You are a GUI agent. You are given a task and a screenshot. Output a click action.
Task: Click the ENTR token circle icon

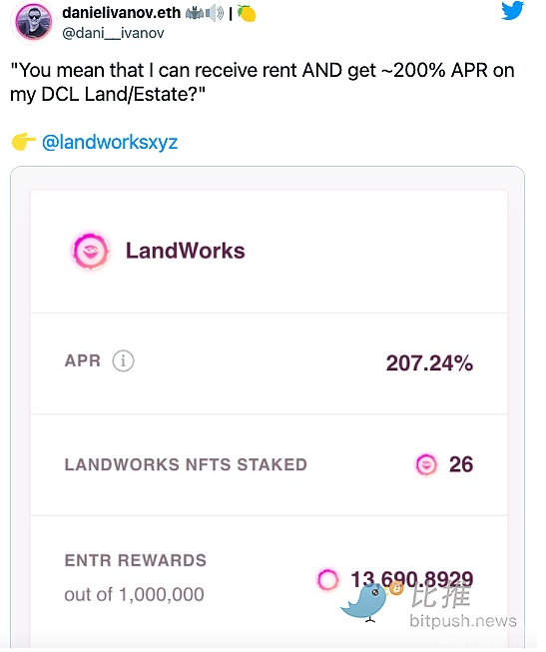[x=328, y=579]
